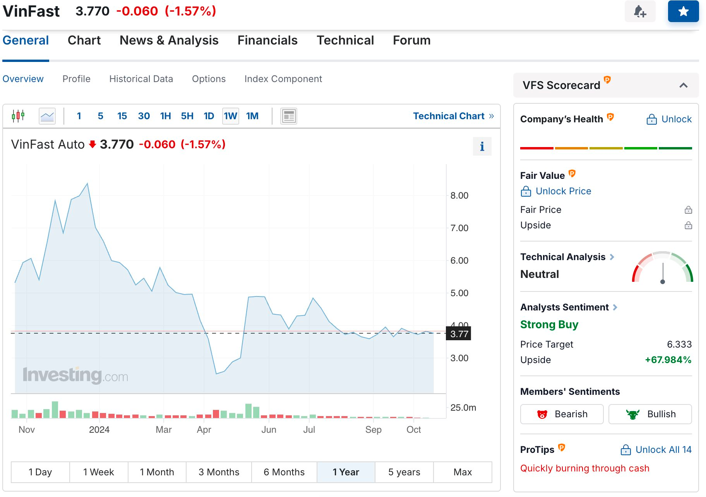Click the 3.77 price marker label

[459, 334]
